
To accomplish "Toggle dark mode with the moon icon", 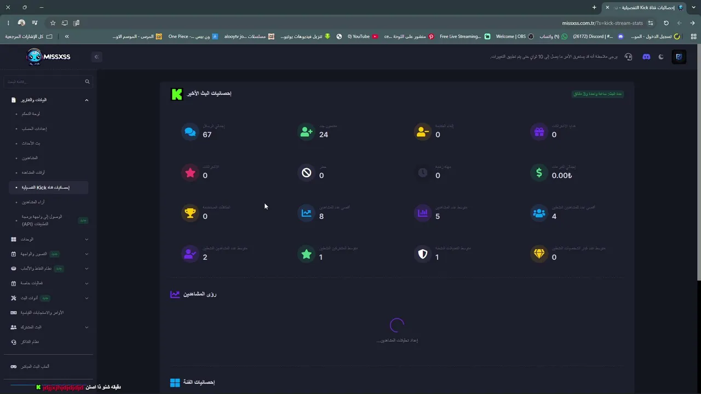I will pos(661,56).
